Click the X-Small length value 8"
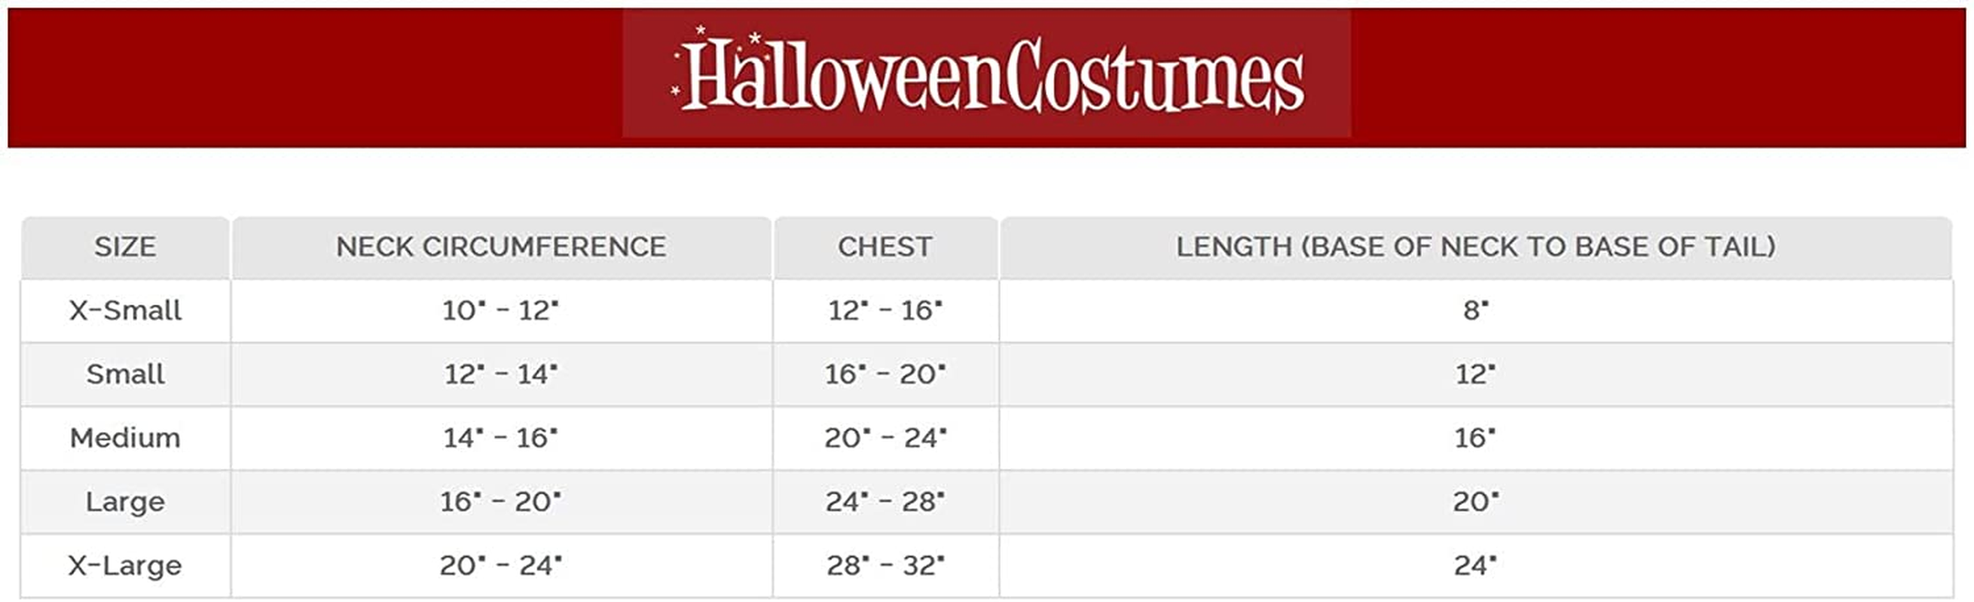Viewport: 1974px width, 602px height. tap(1475, 311)
